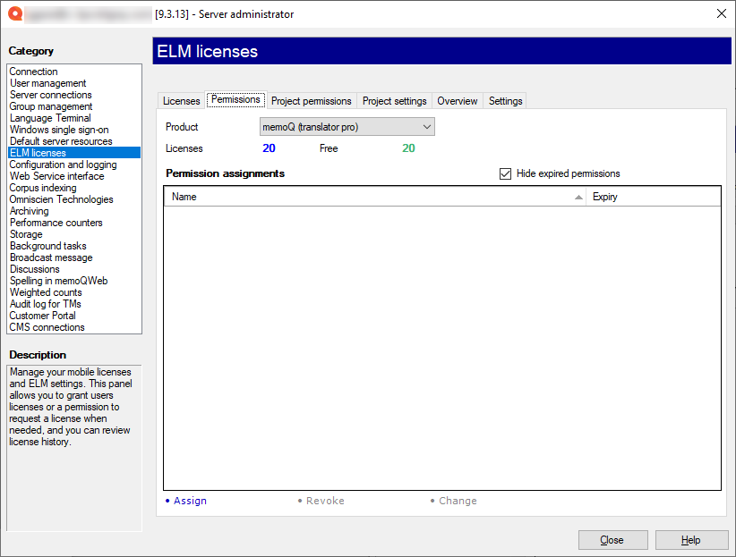Image resolution: width=736 pixels, height=557 pixels.
Task: Sort by the Name column header
Action: 374,197
